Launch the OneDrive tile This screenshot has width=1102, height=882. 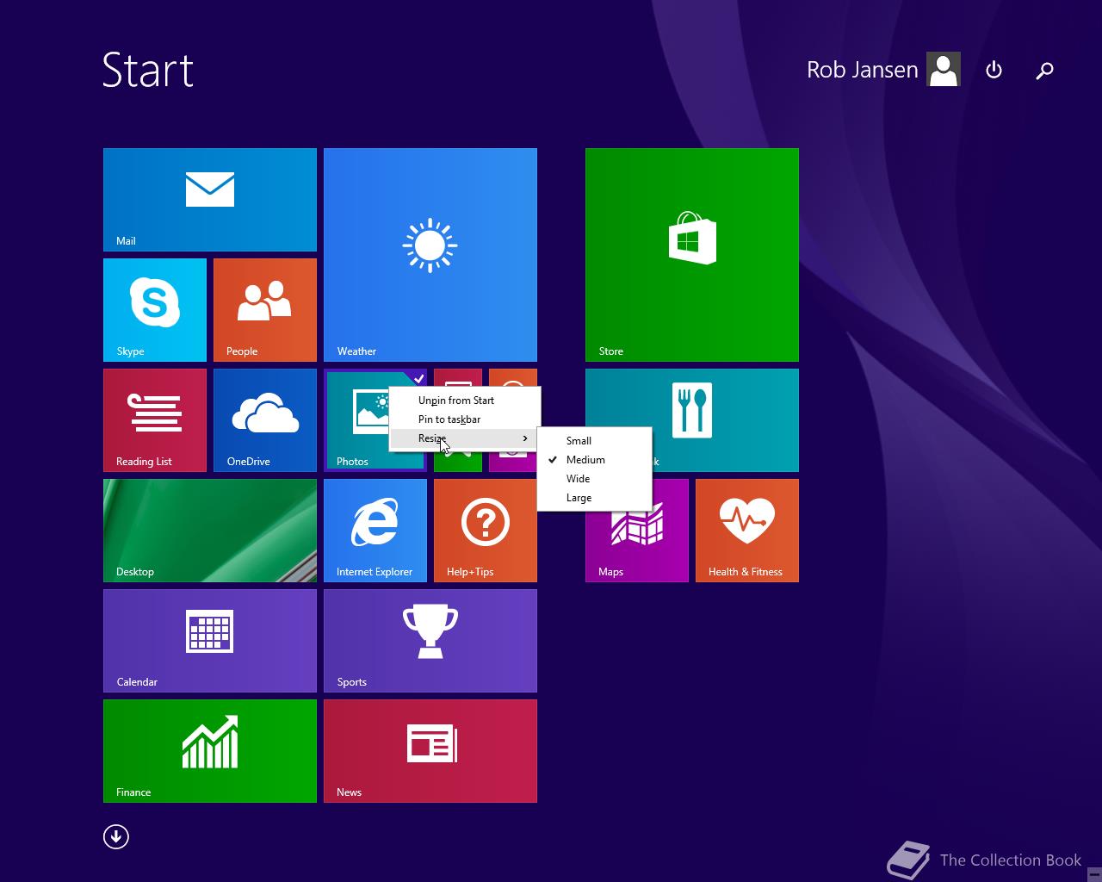tap(265, 420)
